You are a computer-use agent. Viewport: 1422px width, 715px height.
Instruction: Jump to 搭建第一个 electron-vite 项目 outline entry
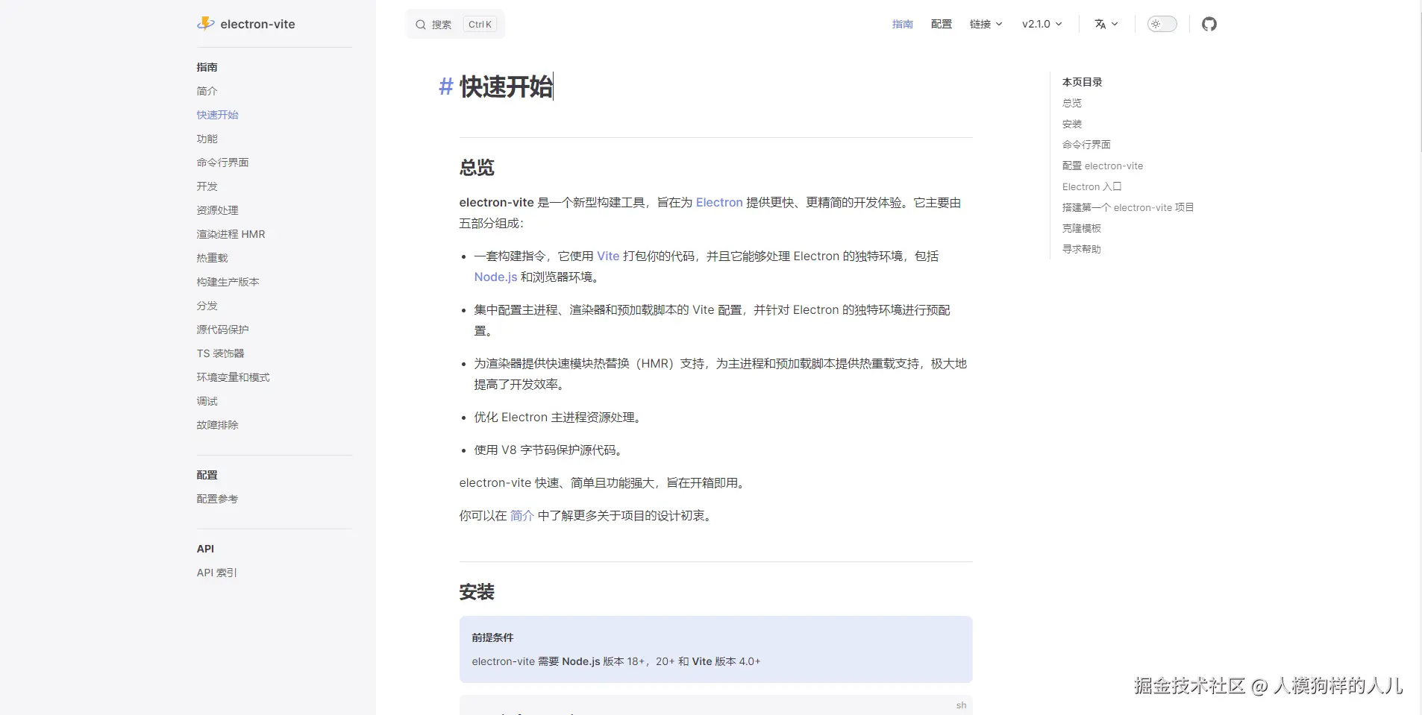[1128, 207]
